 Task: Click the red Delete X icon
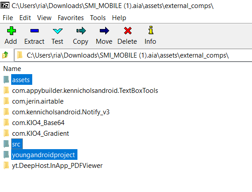pos(128,31)
